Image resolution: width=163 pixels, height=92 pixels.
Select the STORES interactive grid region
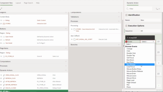[x=8, y=24]
